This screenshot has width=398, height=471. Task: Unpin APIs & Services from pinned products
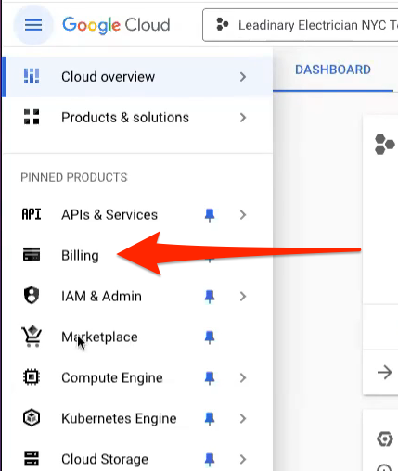[x=210, y=215]
